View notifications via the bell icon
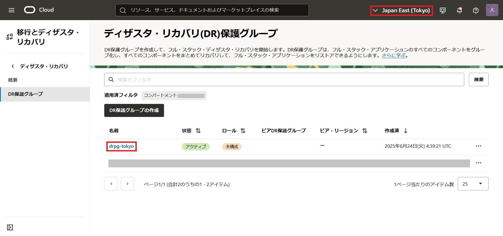Viewport: 503px width, 236px height. 459,10
